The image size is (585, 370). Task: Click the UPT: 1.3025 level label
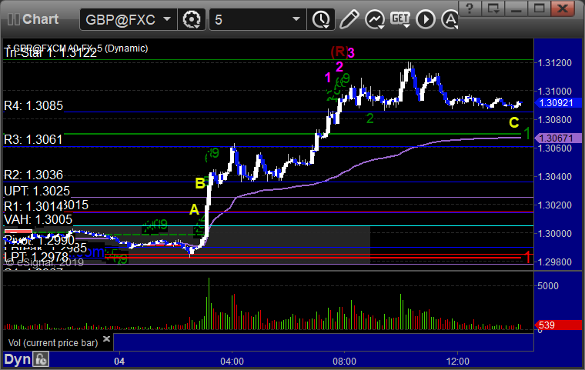pyautogui.click(x=37, y=191)
